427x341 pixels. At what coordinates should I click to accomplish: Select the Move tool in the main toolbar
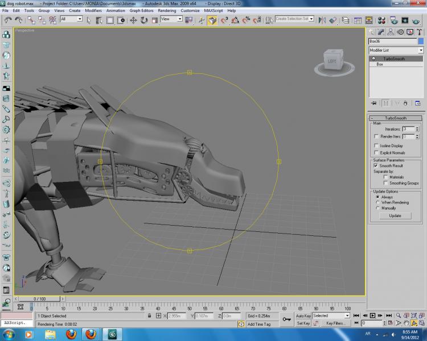pyautogui.click(x=133, y=20)
